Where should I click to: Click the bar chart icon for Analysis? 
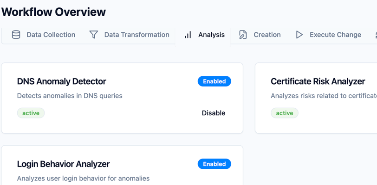tap(188, 35)
